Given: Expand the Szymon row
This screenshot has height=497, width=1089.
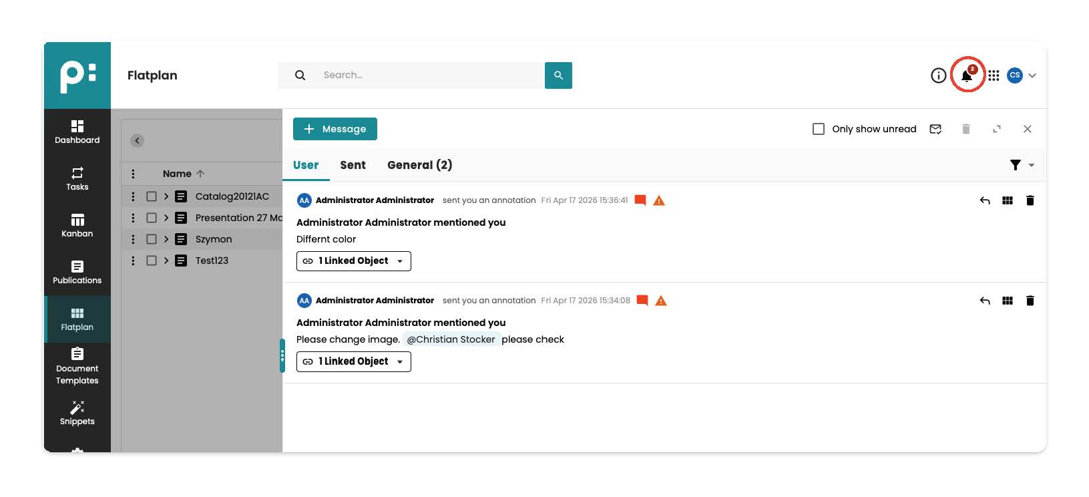Looking at the screenshot, I should 166,239.
